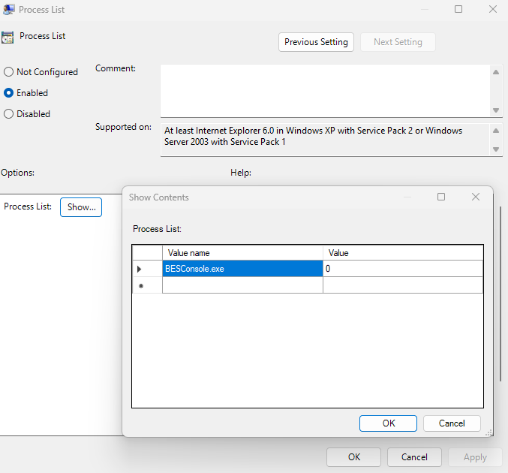Image resolution: width=508 pixels, height=473 pixels.
Task: Click the Next Setting button
Action: pyautogui.click(x=398, y=42)
